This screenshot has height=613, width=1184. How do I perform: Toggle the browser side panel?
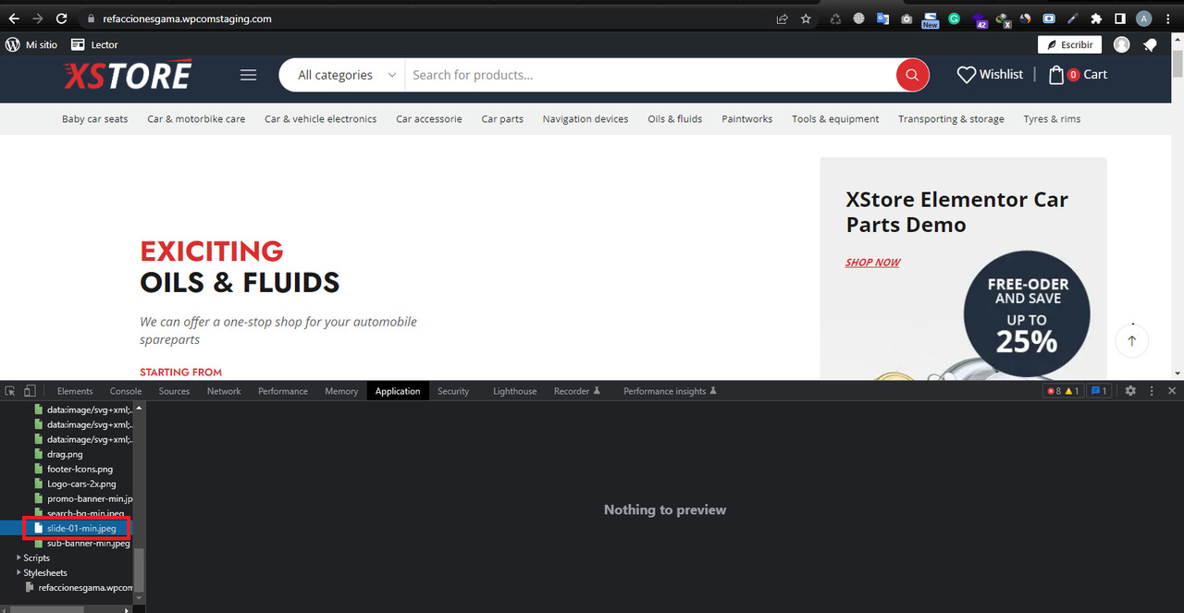coord(1120,18)
